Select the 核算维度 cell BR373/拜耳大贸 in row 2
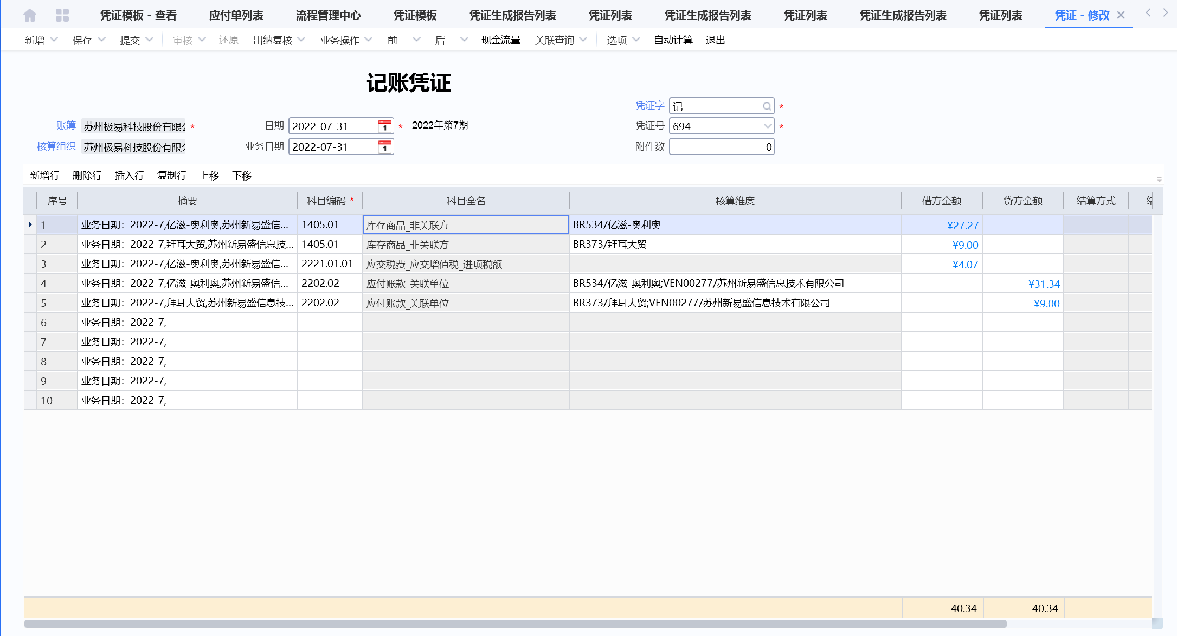Image resolution: width=1177 pixels, height=636 pixels. click(735, 245)
